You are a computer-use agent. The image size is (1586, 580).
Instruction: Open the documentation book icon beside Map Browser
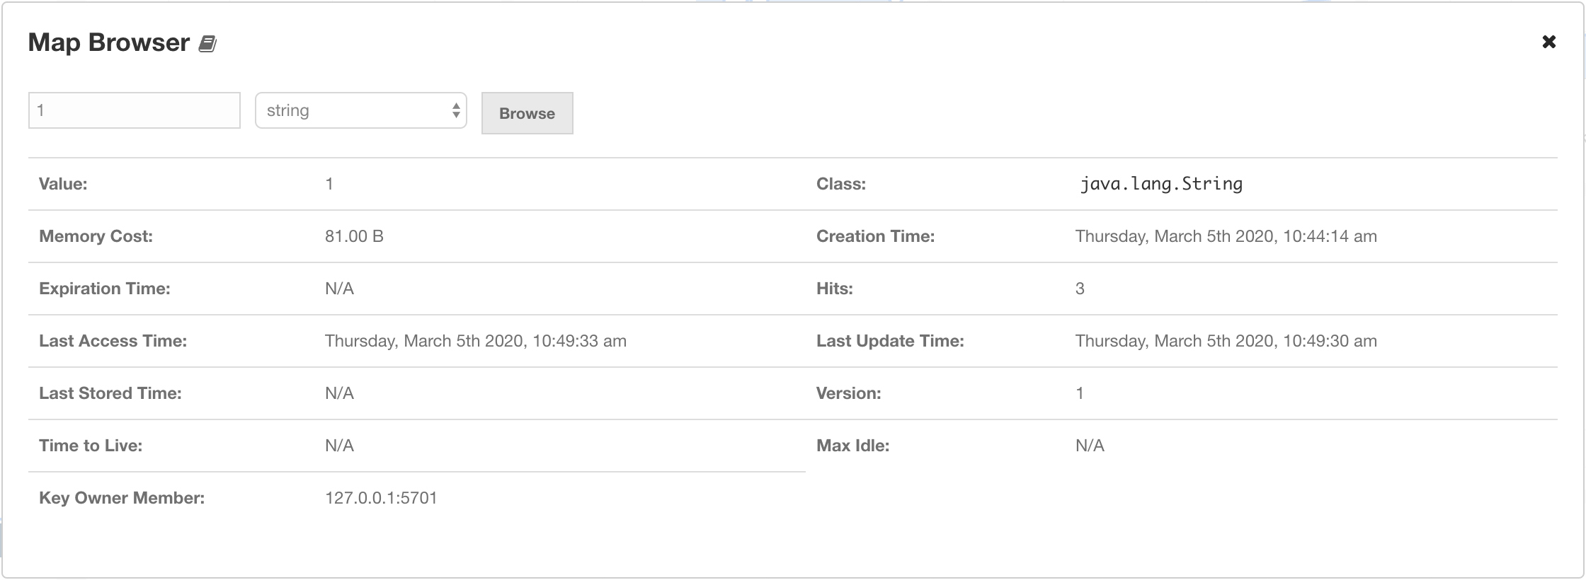coord(207,44)
